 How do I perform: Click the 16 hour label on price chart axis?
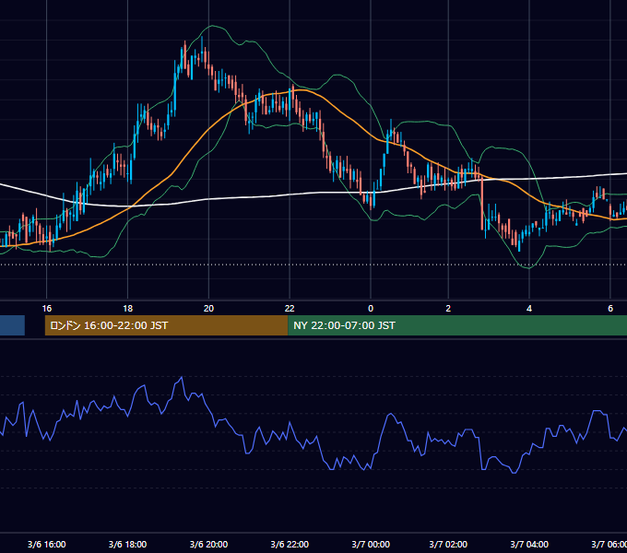(47, 309)
